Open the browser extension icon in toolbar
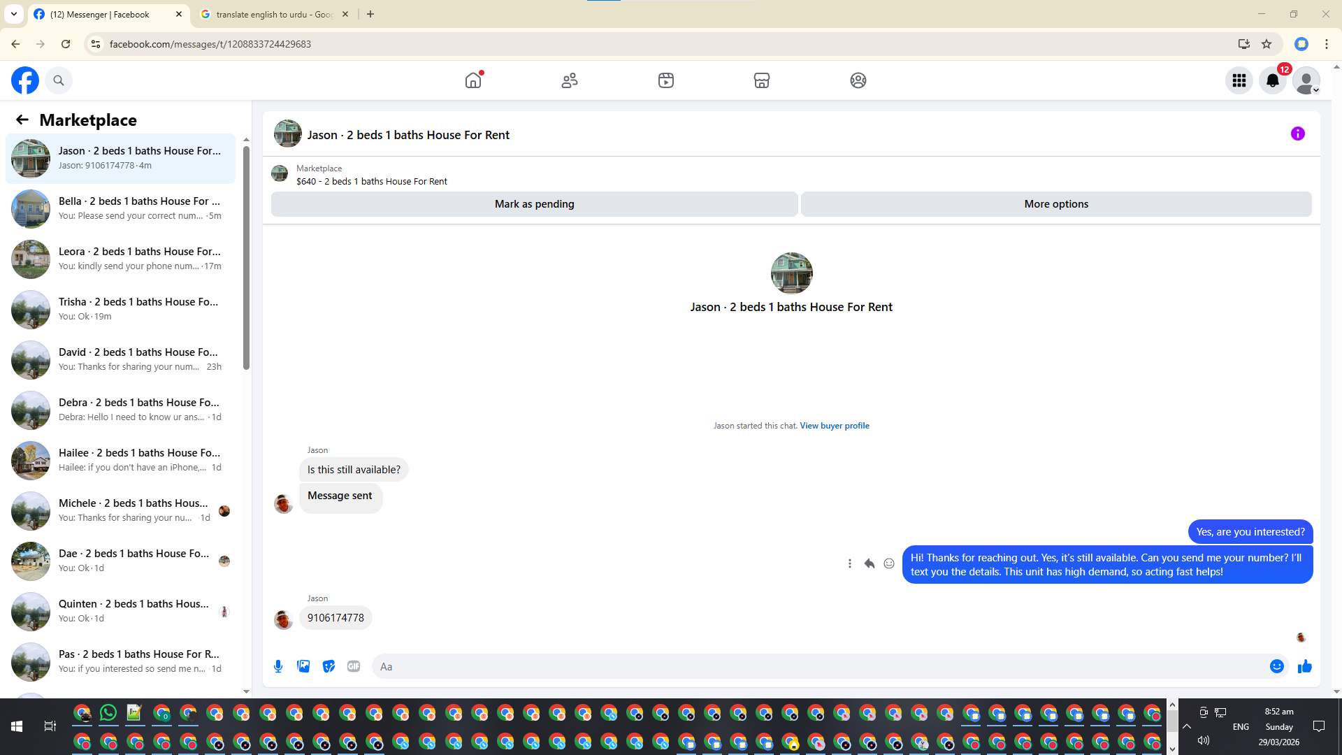The height and width of the screenshot is (755, 1342). [1301, 44]
